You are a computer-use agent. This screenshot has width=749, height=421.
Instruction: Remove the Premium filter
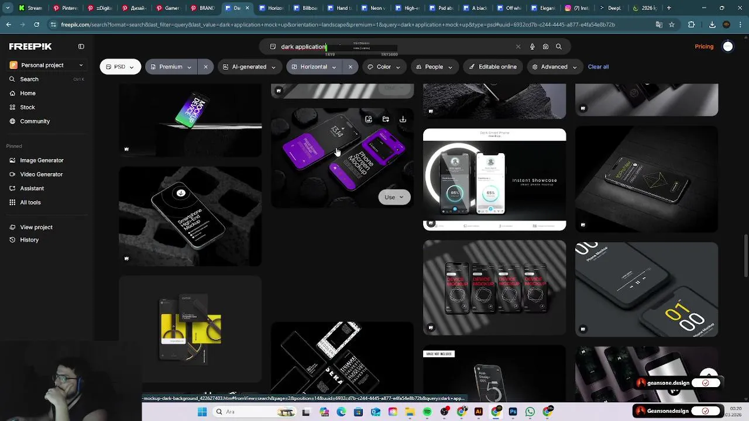coord(205,67)
